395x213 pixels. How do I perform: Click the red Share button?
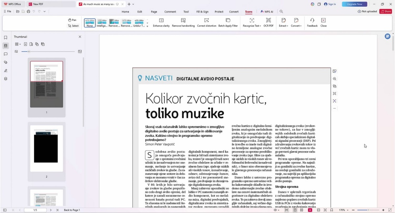click(x=385, y=12)
